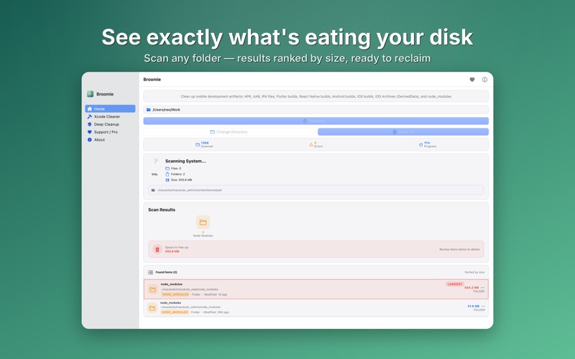
Task: Open the info circle icon at top right
Action: click(x=484, y=80)
